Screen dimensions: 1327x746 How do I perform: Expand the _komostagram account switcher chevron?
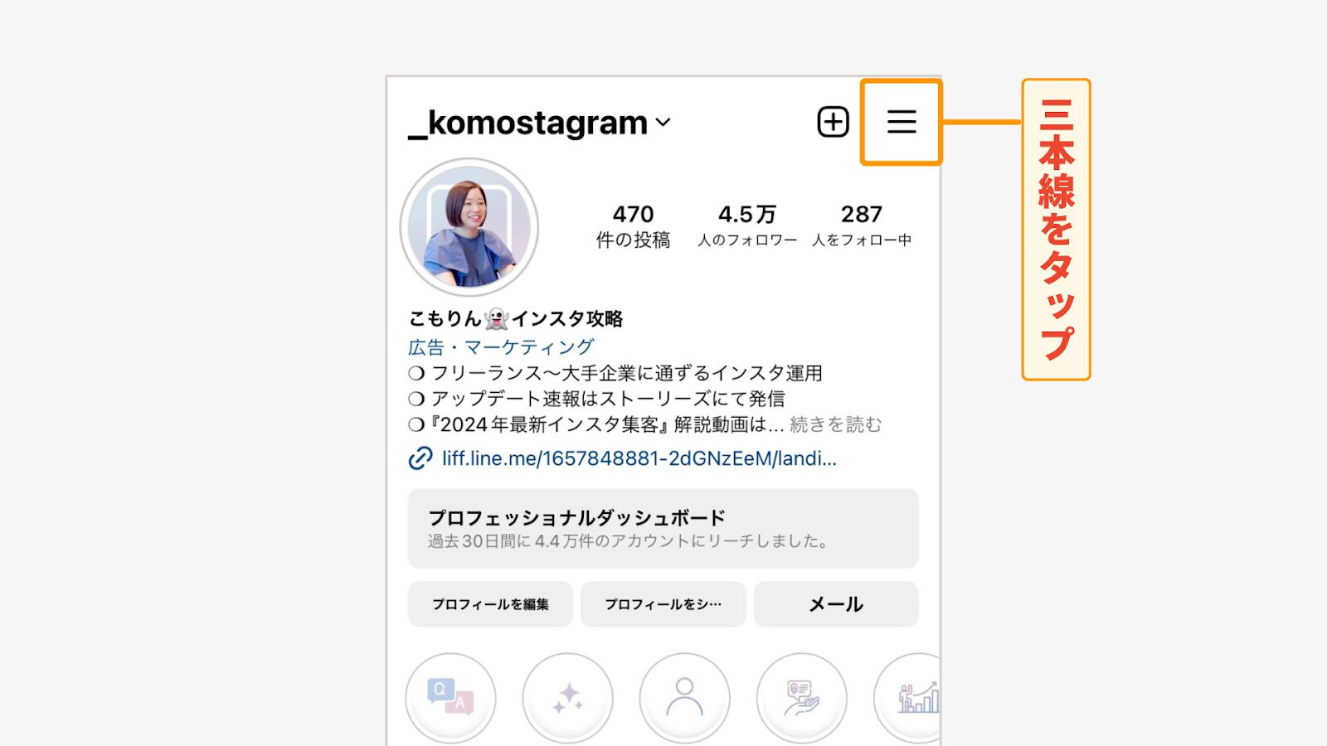pyautogui.click(x=663, y=123)
